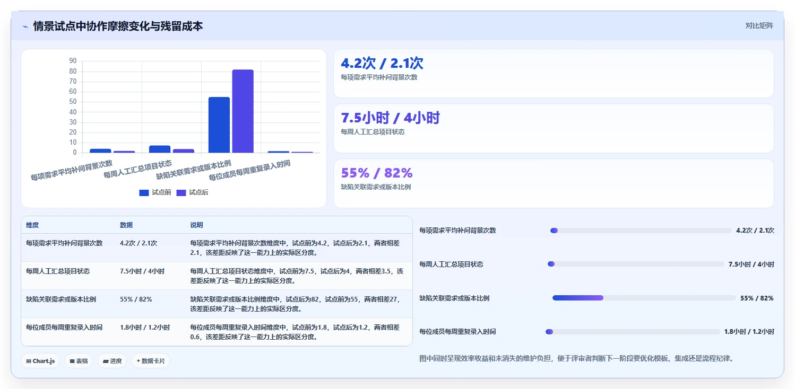
Task: Click the 缺陷关联需求或版本比例 progress bar
Action: [x=644, y=298]
